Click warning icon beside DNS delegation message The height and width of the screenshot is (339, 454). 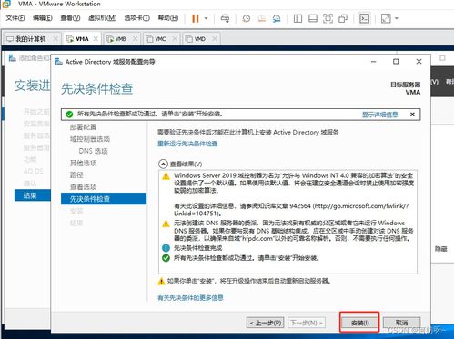click(x=166, y=224)
